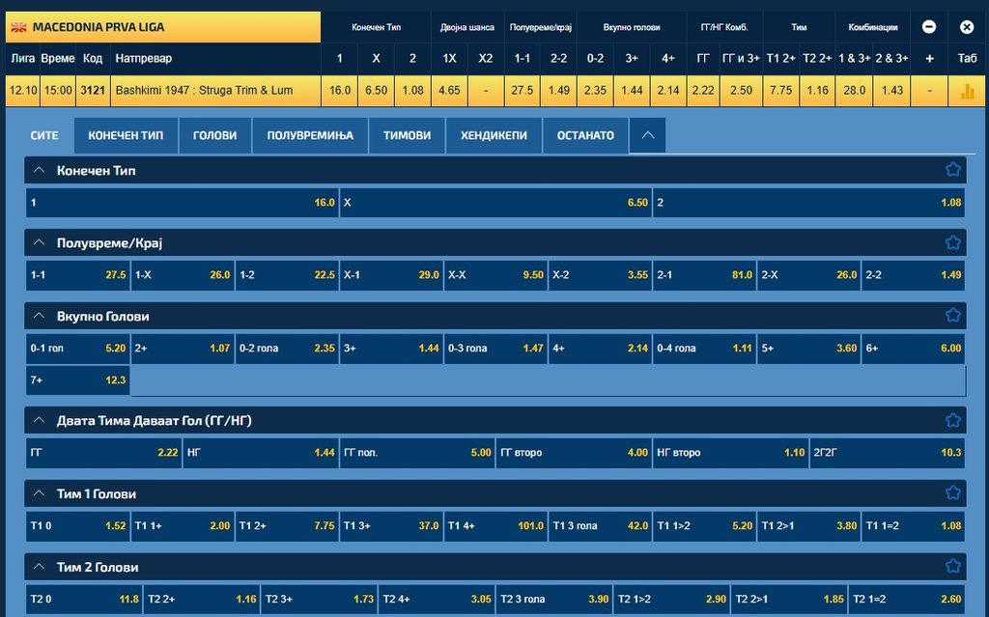Select Т1 0 odds 1.52

coord(78,525)
